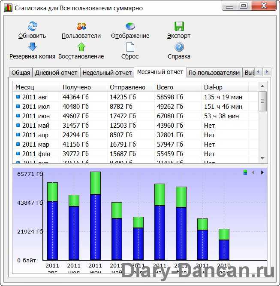The image size is (280, 286).
Task: Click the Отображение display icon
Action: coord(130,26)
